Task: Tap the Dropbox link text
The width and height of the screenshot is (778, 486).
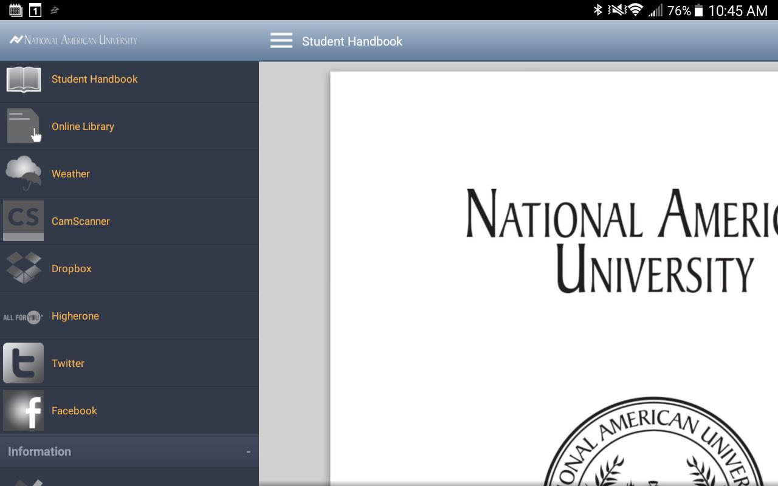Action: pos(72,269)
